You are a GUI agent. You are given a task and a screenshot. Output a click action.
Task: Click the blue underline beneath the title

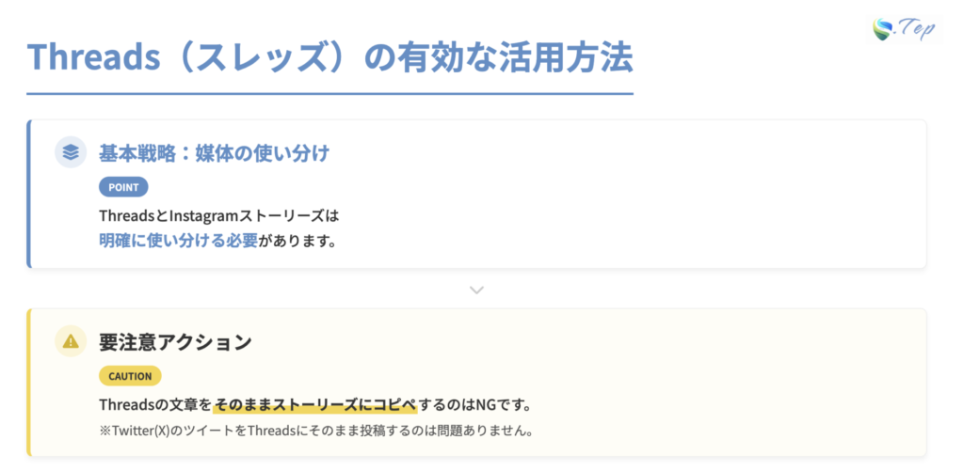(329, 94)
